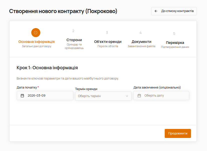
Task: Open the Термін оренди dropdown
Action: click(103, 96)
